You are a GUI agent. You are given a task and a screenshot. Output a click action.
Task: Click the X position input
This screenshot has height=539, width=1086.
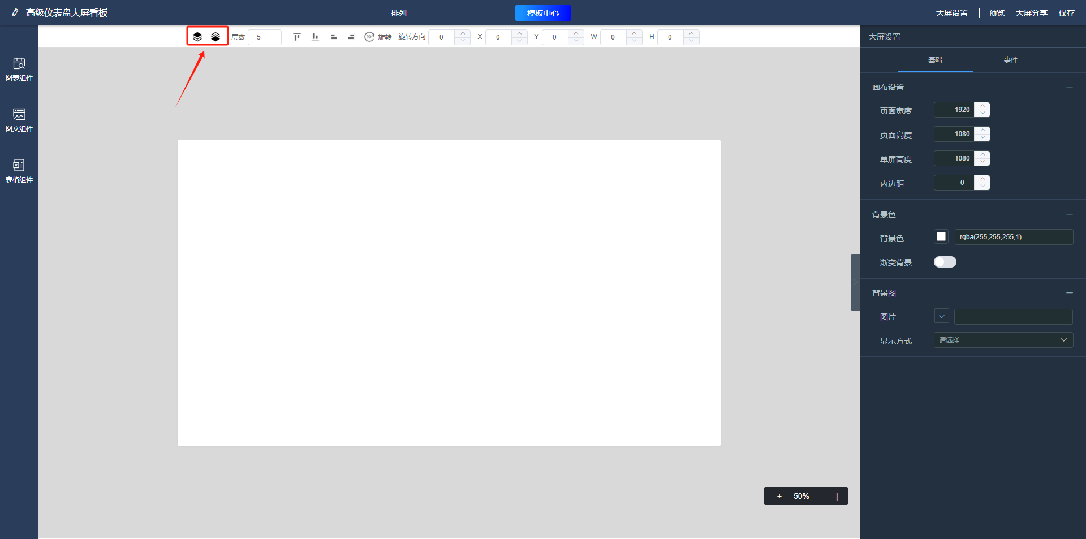498,37
